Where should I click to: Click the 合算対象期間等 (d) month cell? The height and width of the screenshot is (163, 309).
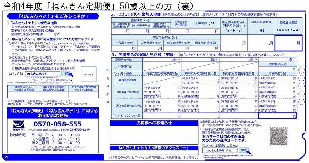(x=261, y=43)
